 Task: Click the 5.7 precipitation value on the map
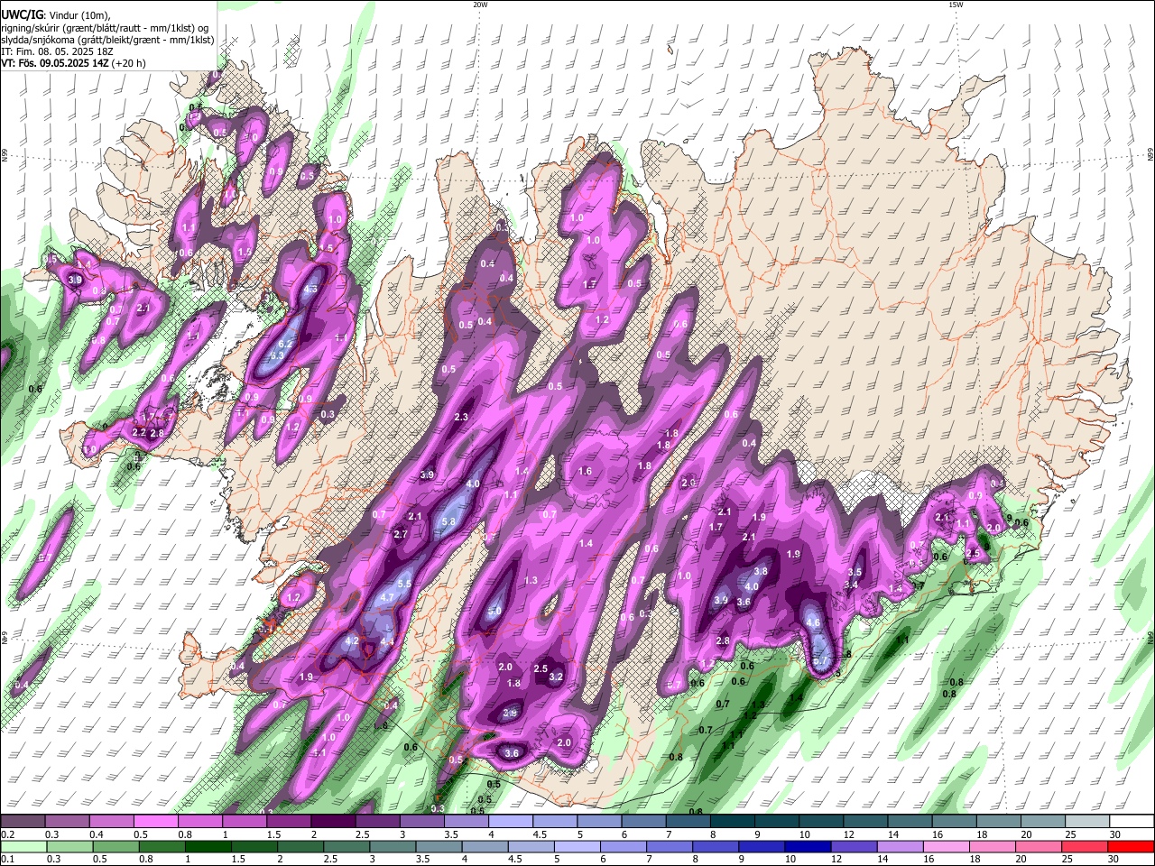click(820, 661)
